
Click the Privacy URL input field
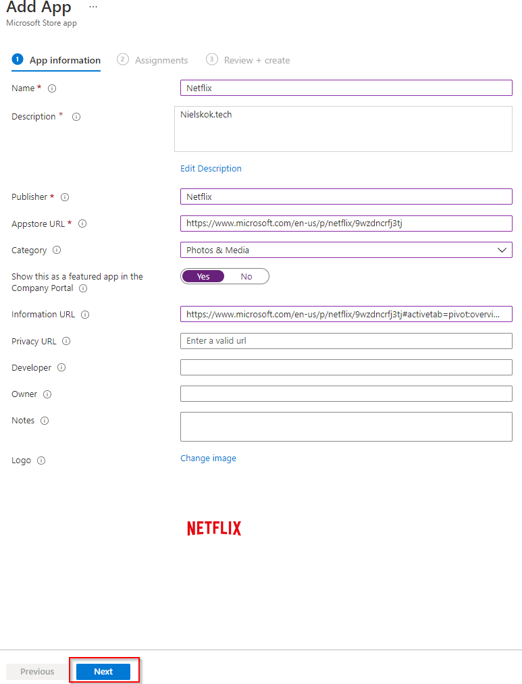346,341
